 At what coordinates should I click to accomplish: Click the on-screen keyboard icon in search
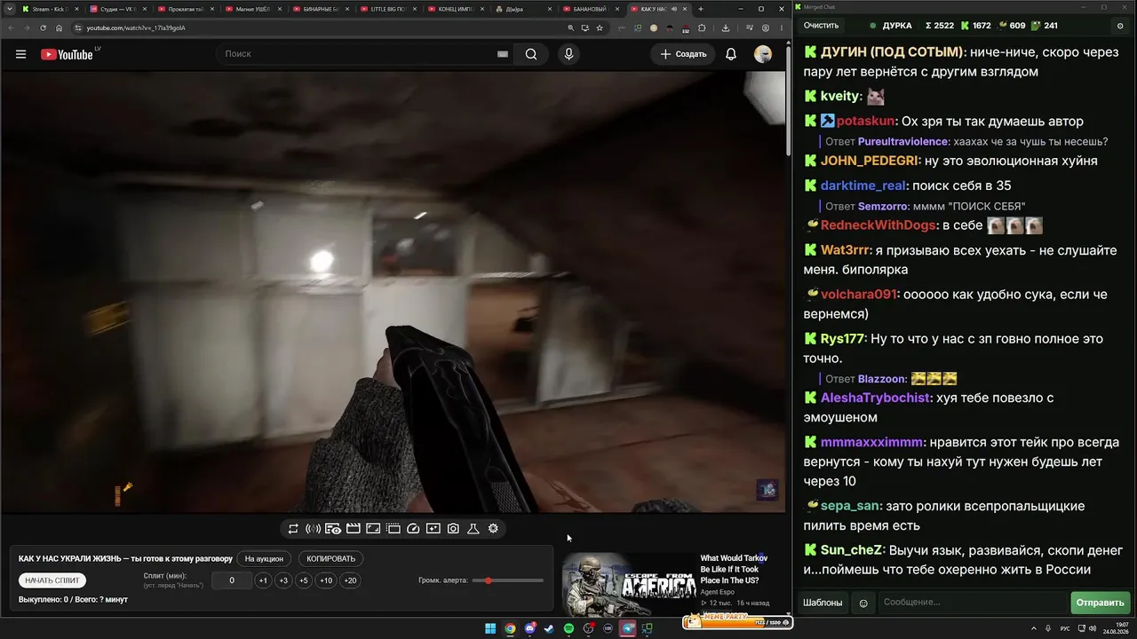[x=503, y=54]
